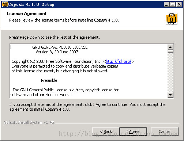
Task: Click the license box scroll up arrow
Action: [x=170, y=47]
